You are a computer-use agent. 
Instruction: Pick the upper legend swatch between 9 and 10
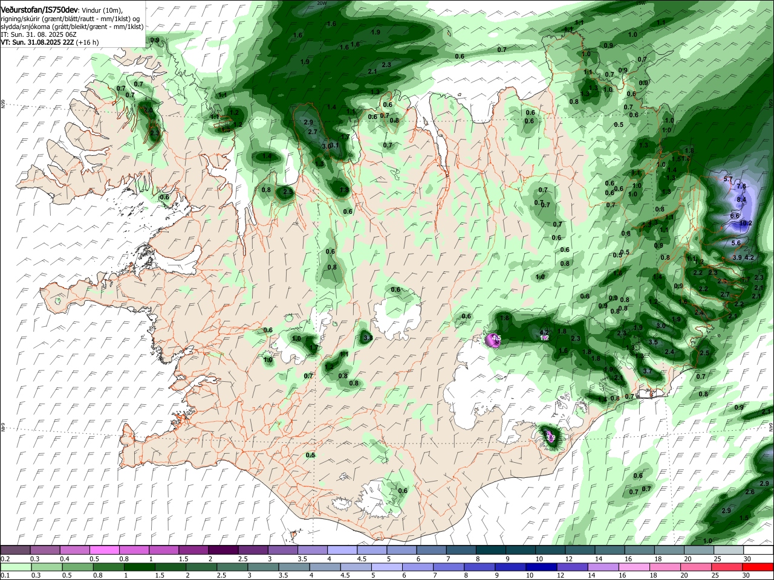click(521, 550)
